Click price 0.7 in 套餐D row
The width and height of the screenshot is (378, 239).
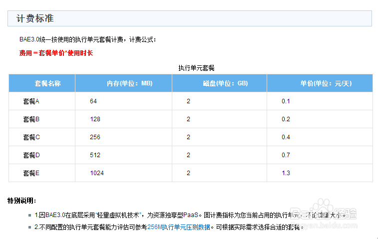click(x=286, y=155)
